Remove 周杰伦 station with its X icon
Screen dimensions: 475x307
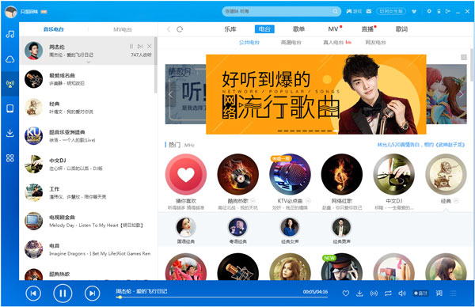coord(149,47)
